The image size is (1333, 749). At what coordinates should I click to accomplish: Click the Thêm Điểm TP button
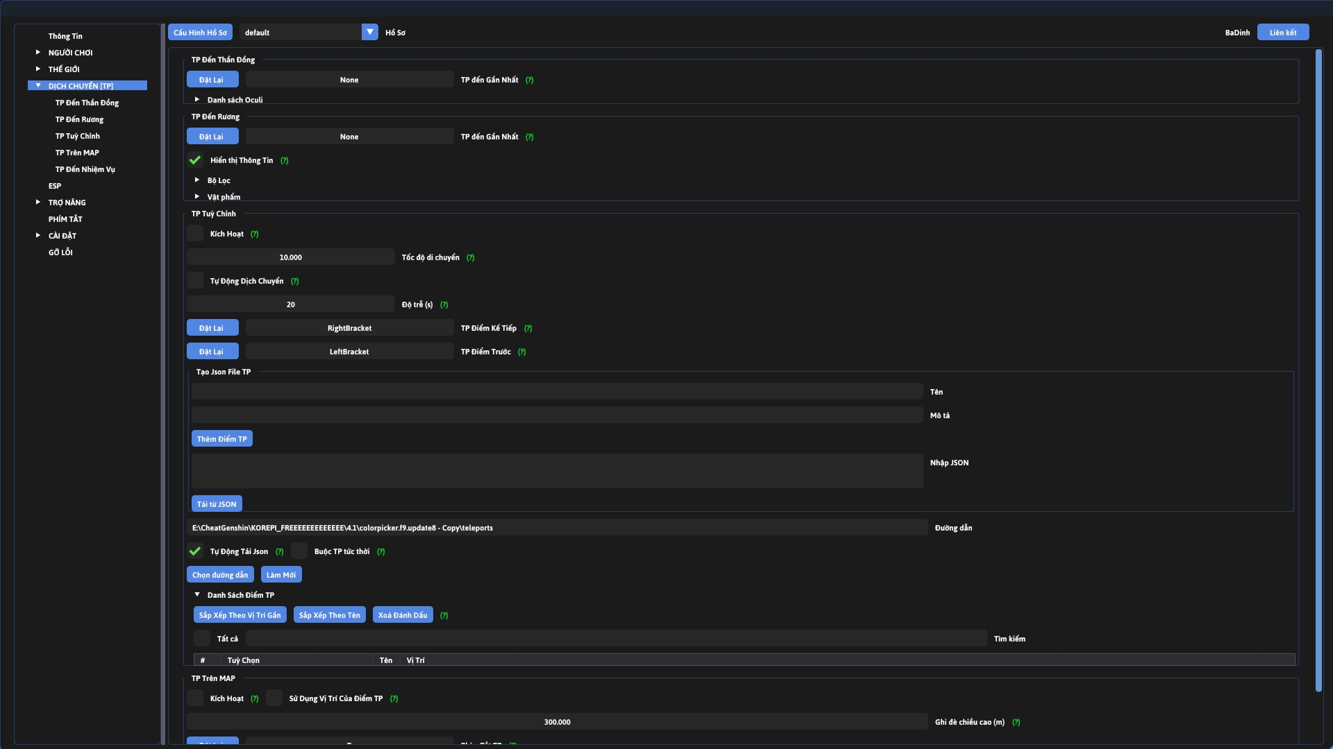(221, 439)
